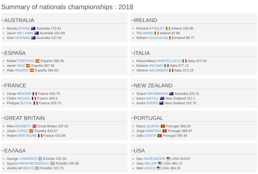Follow the IRAIZOZ name link
Screen dimensions: 258x174
tap(22, 70)
